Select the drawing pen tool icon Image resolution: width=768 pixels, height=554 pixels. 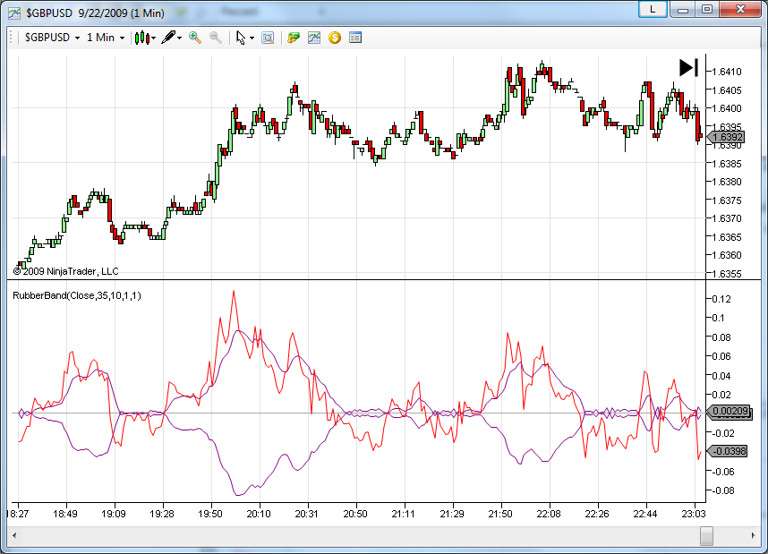coord(168,38)
